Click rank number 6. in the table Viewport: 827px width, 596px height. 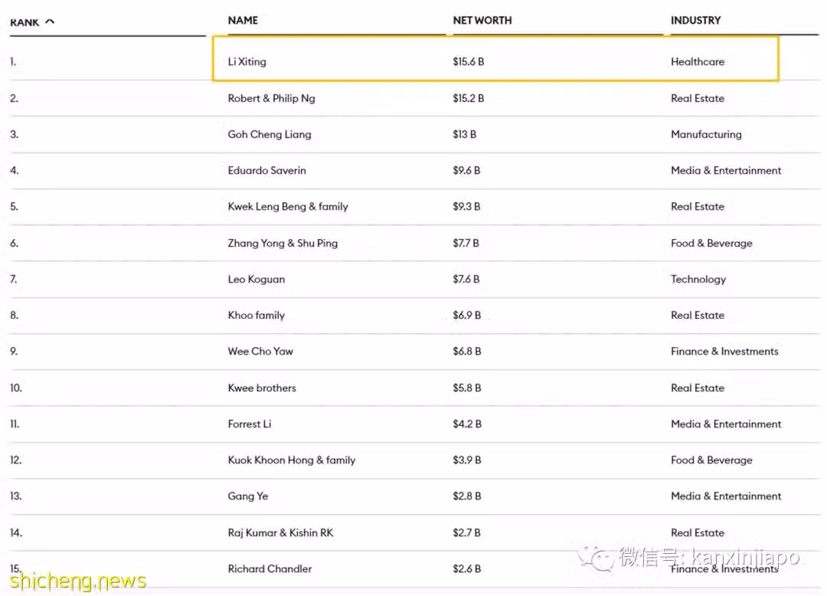pos(15,243)
